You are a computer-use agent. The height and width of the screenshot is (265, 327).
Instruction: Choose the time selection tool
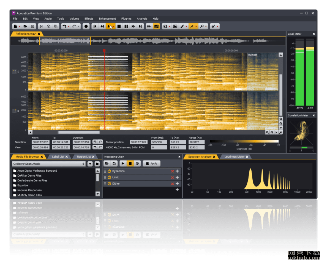point(165,26)
